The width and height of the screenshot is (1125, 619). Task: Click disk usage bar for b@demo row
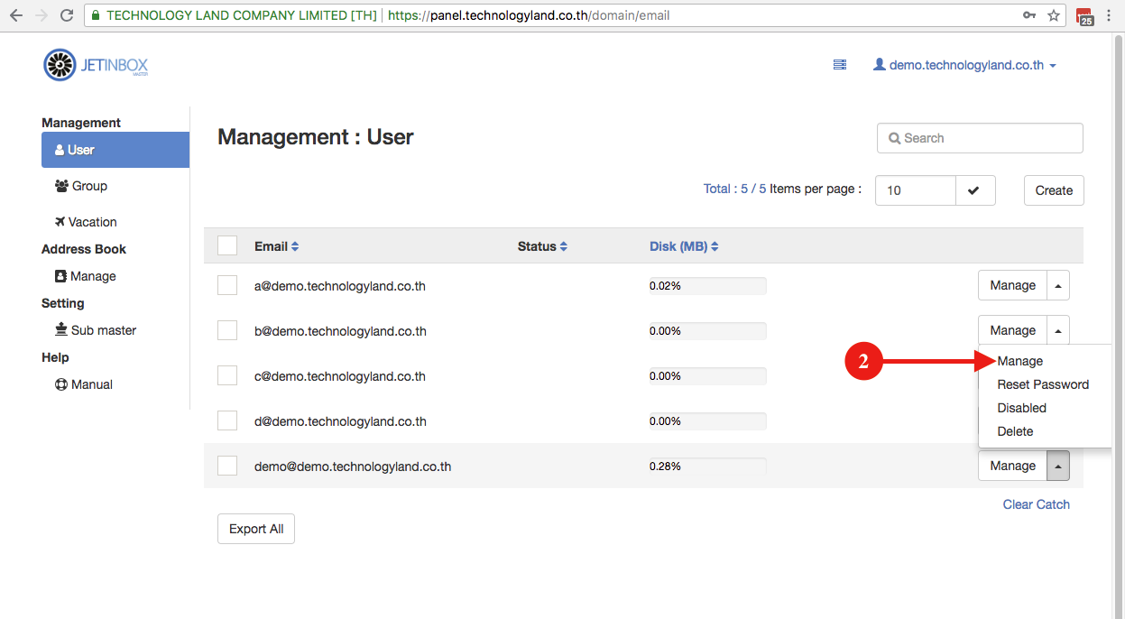(x=707, y=331)
